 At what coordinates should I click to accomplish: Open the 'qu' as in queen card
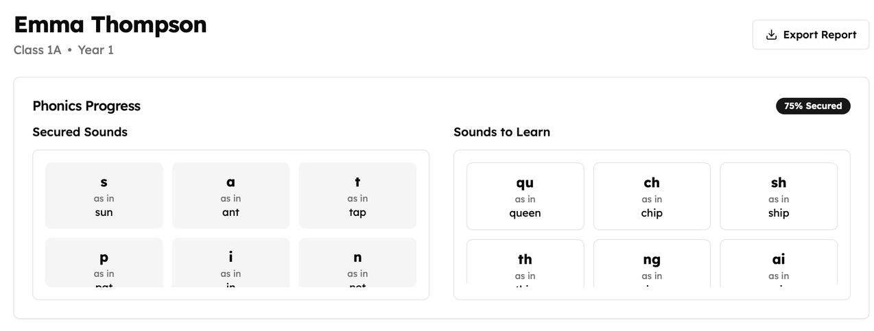(525, 197)
